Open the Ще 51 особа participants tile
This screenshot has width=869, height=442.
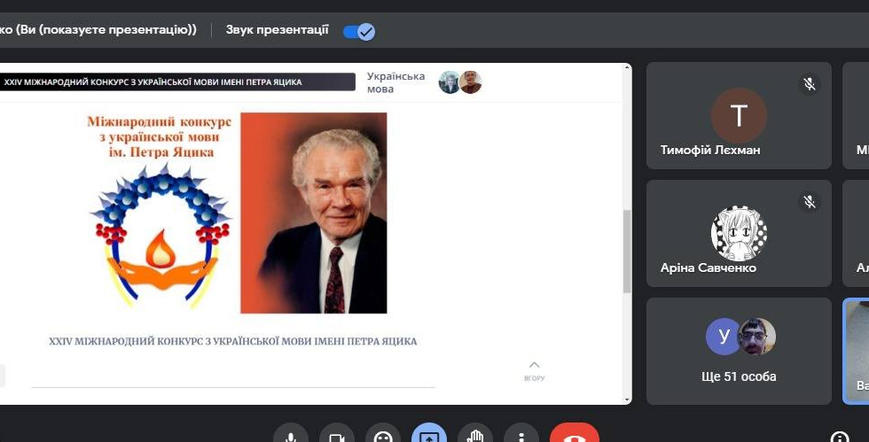pos(739,351)
